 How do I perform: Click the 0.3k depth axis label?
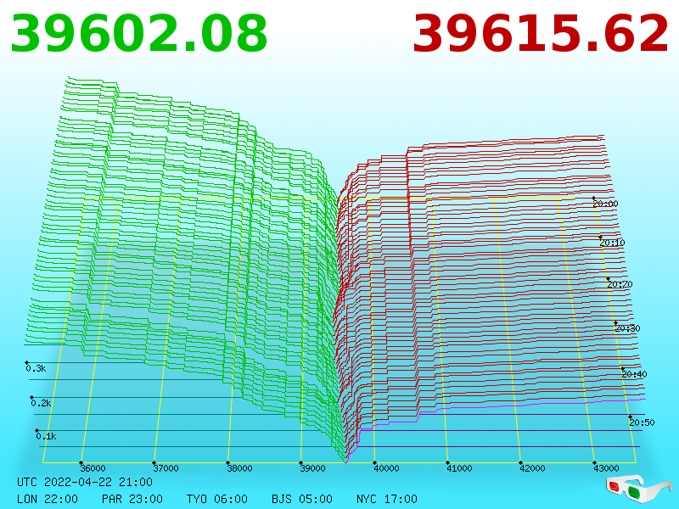36,368
